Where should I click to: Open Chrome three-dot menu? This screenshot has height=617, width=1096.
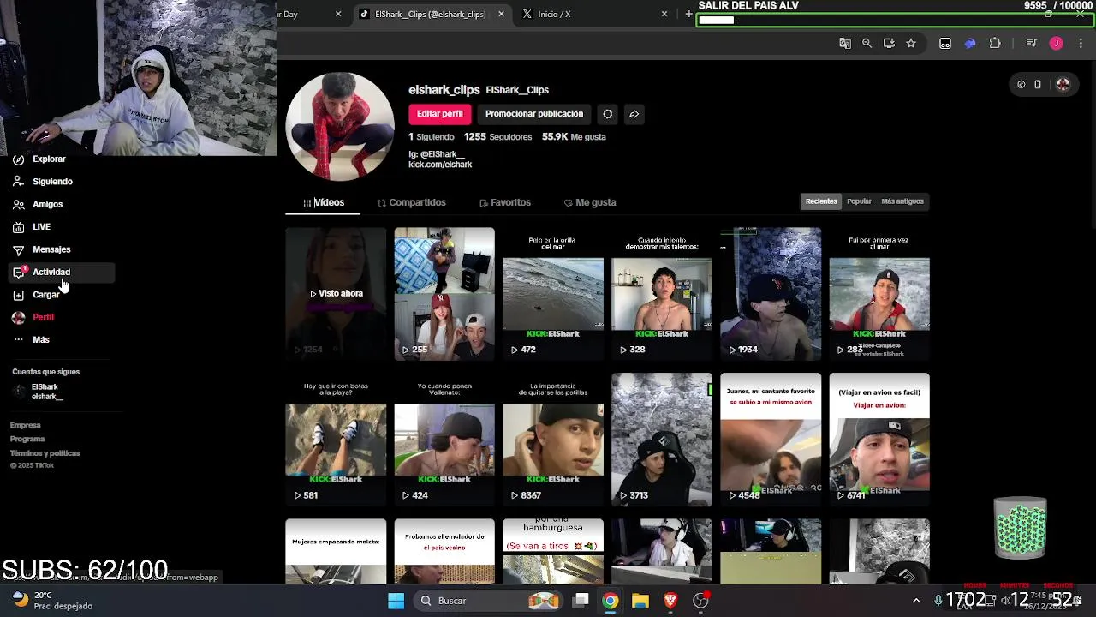click(1081, 43)
